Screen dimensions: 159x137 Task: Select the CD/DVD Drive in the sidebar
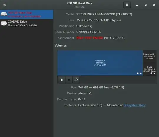tap(26, 23)
